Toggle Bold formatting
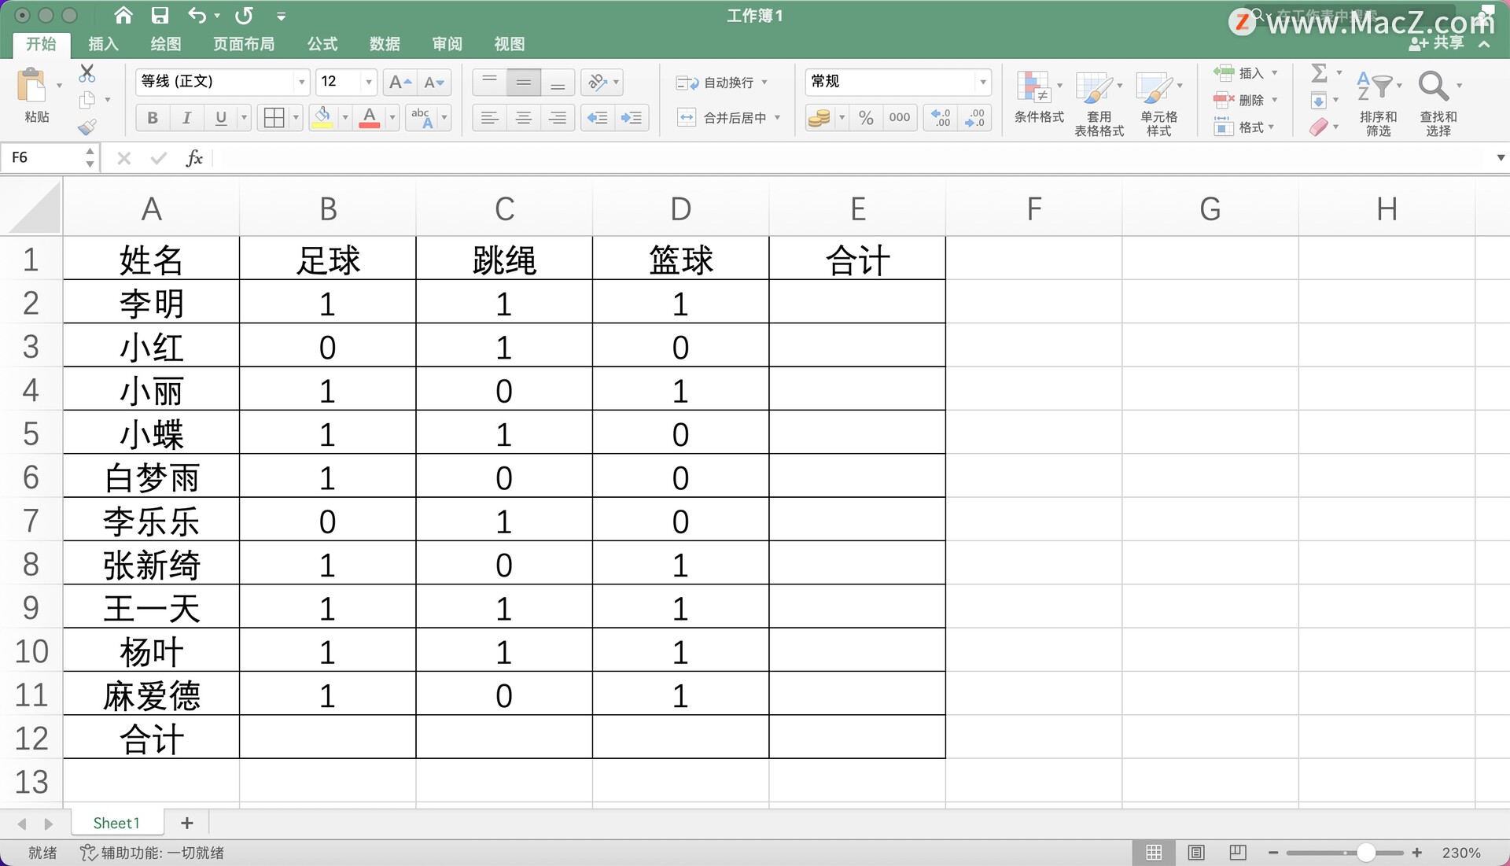 coord(153,118)
